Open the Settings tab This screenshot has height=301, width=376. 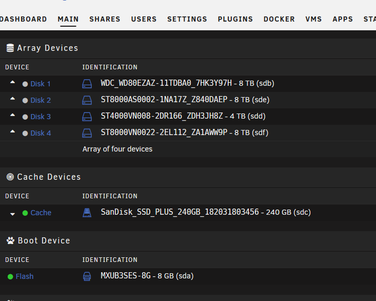click(187, 19)
